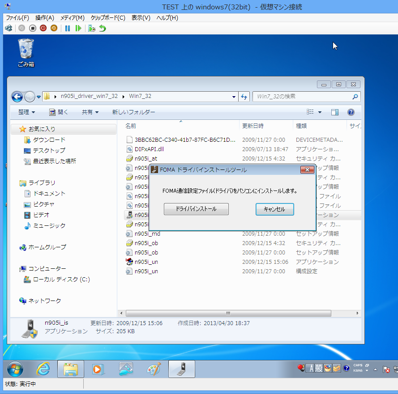Click the red Shut Down toolbar icon
398x394 pixels.
pyautogui.click(x=43, y=28)
